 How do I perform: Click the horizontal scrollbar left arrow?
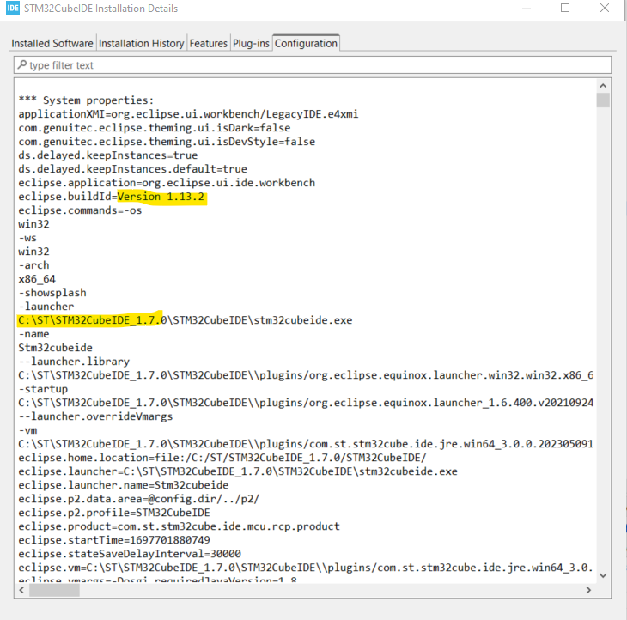21,590
